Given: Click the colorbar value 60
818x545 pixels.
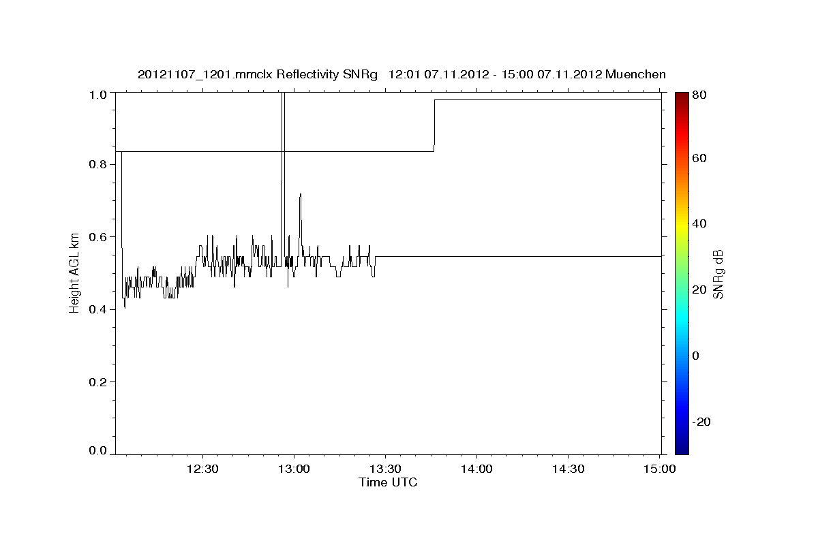Looking at the screenshot, I should pos(700,158).
